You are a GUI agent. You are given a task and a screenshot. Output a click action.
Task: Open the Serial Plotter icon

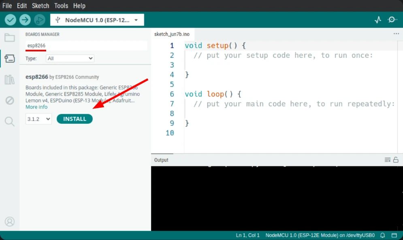(x=378, y=20)
